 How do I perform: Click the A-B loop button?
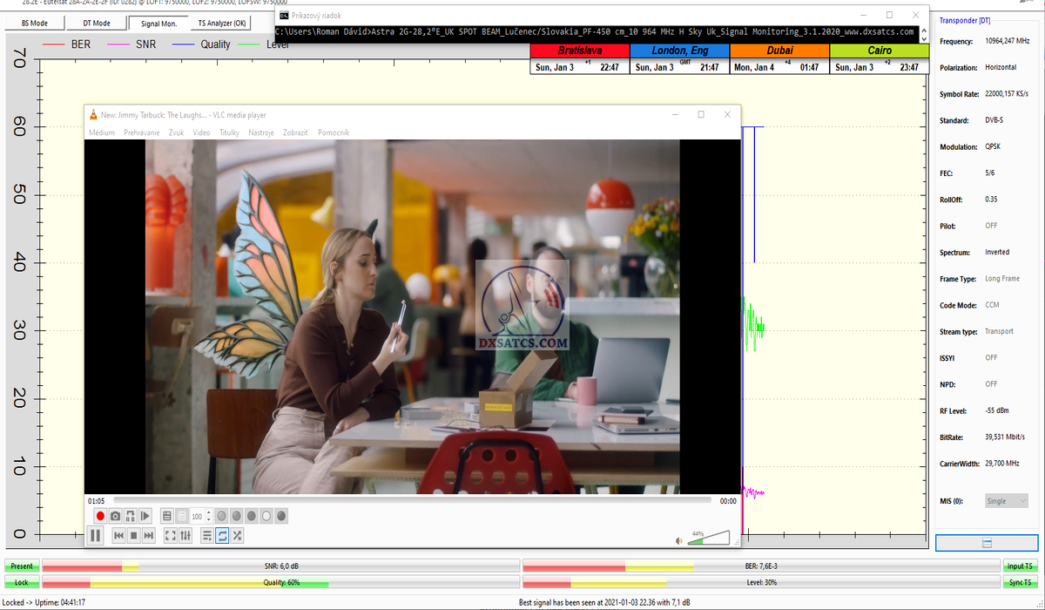point(131,516)
